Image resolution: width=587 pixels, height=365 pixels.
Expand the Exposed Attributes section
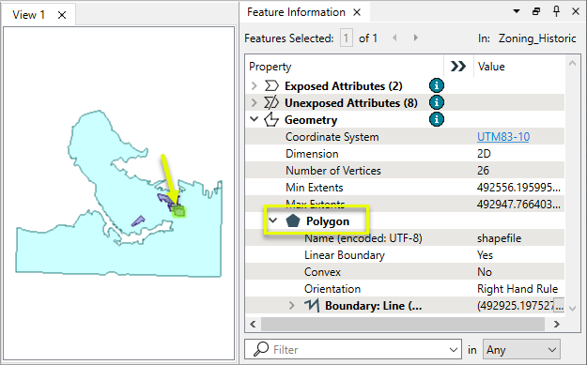coord(255,86)
